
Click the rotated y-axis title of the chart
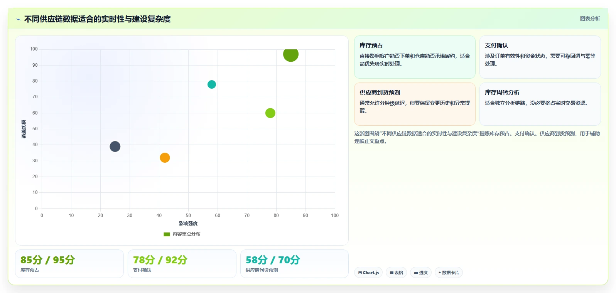click(24, 129)
